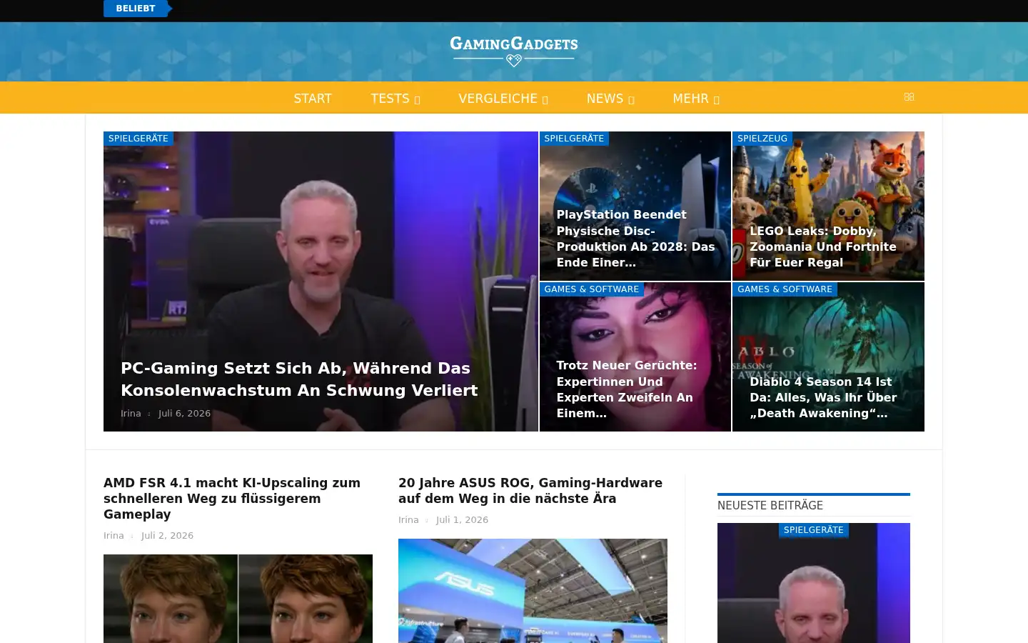The image size is (1028, 643).
Task: Open the icon at the navigation bar's right end
Action: (x=909, y=97)
